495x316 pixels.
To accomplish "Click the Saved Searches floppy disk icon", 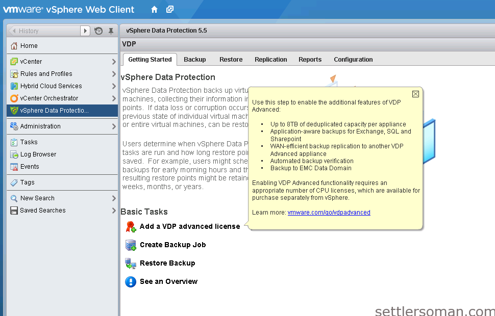I will pos(14,210).
